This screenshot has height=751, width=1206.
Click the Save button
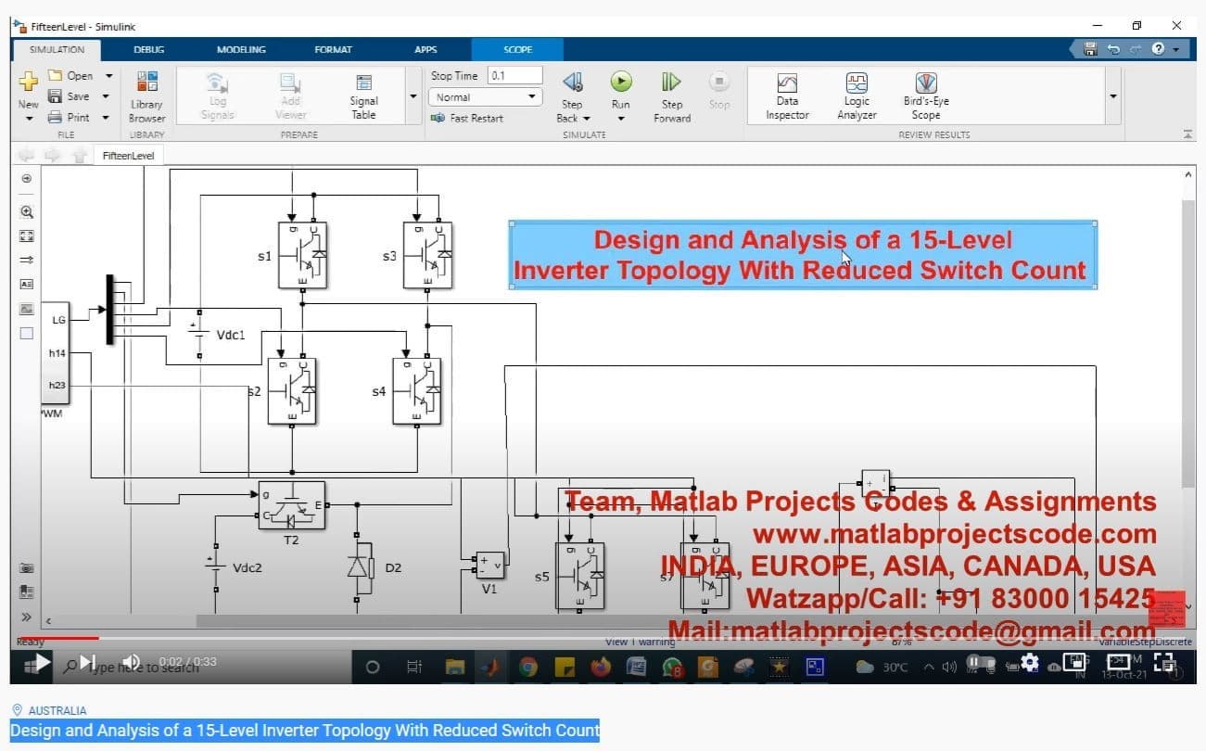[70, 96]
